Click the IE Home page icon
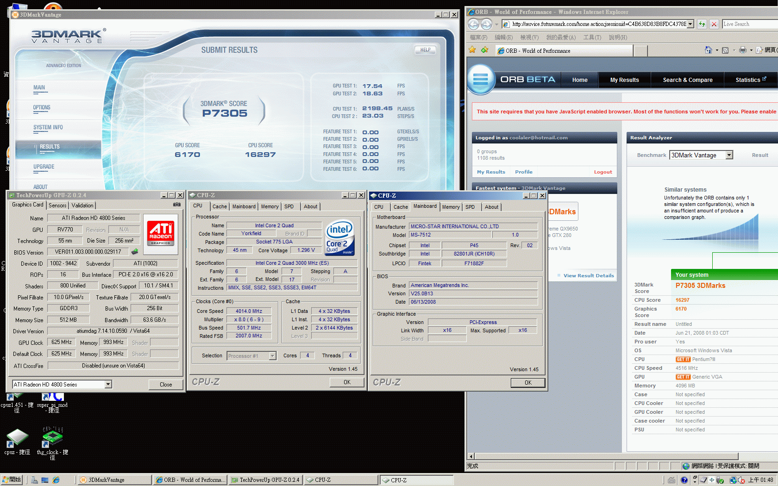The image size is (778, 486). pyautogui.click(x=709, y=50)
